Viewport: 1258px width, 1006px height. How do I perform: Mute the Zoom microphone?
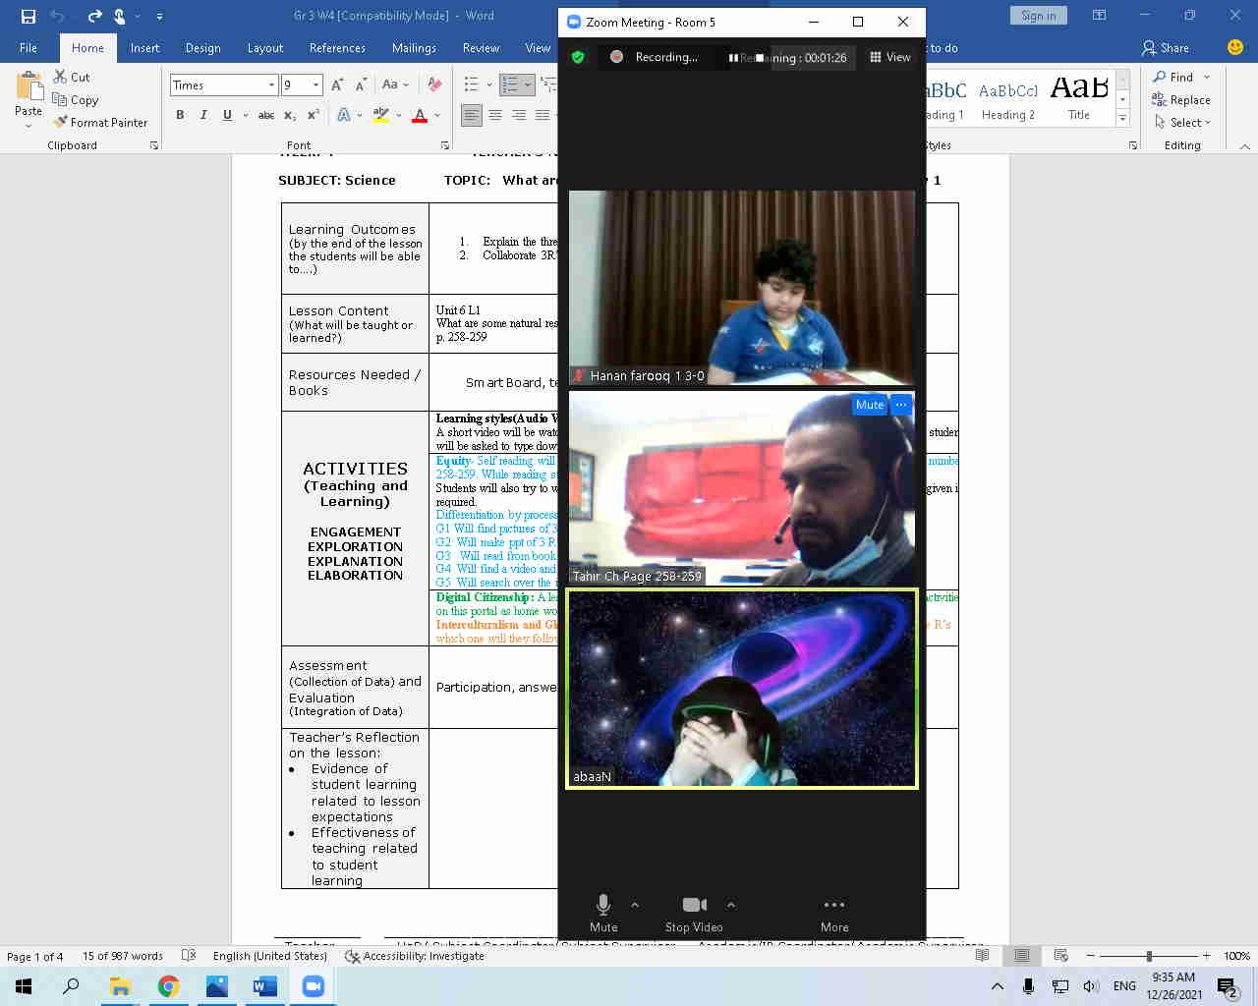tap(603, 914)
